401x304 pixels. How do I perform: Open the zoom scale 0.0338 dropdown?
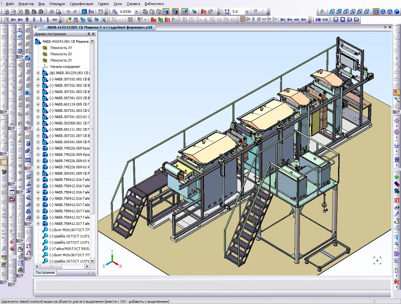(x=136, y=12)
